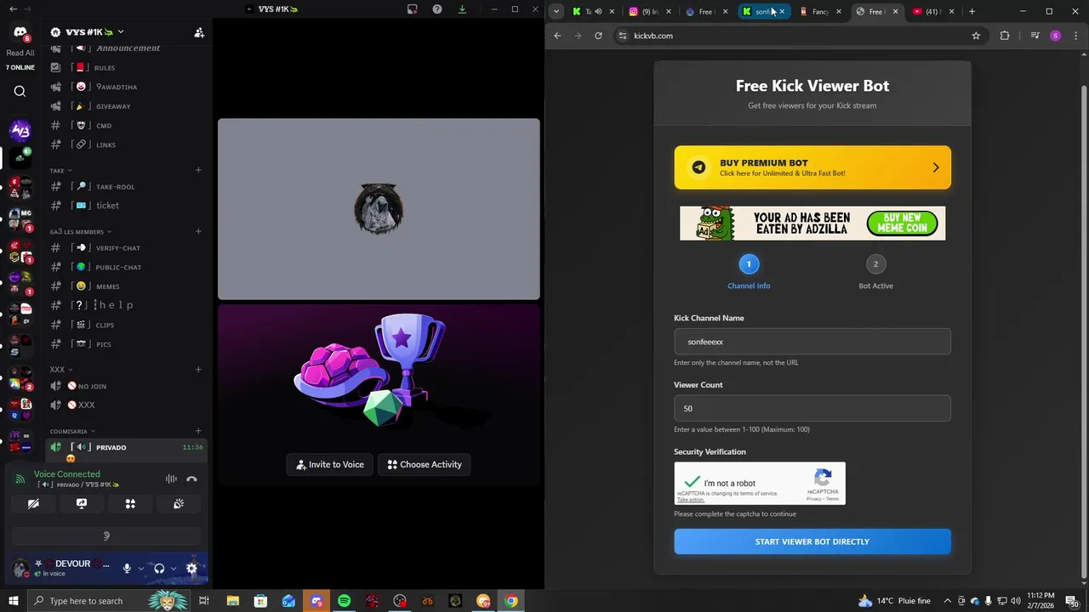The width and height of the screenshot is (1089, 612).
Task: Add channel to TAKE category plus
Action: (x=198, y=170)
